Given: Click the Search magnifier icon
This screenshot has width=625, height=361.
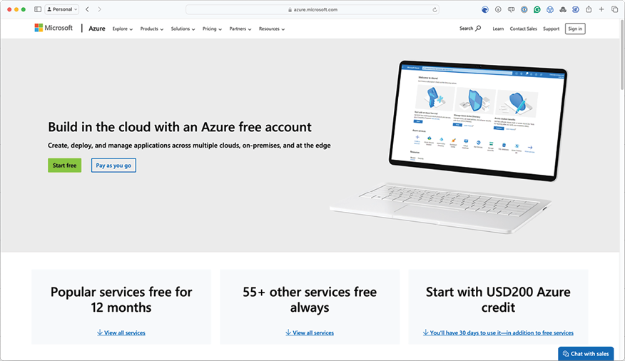Looking at the screenshot, I should 478,29.
